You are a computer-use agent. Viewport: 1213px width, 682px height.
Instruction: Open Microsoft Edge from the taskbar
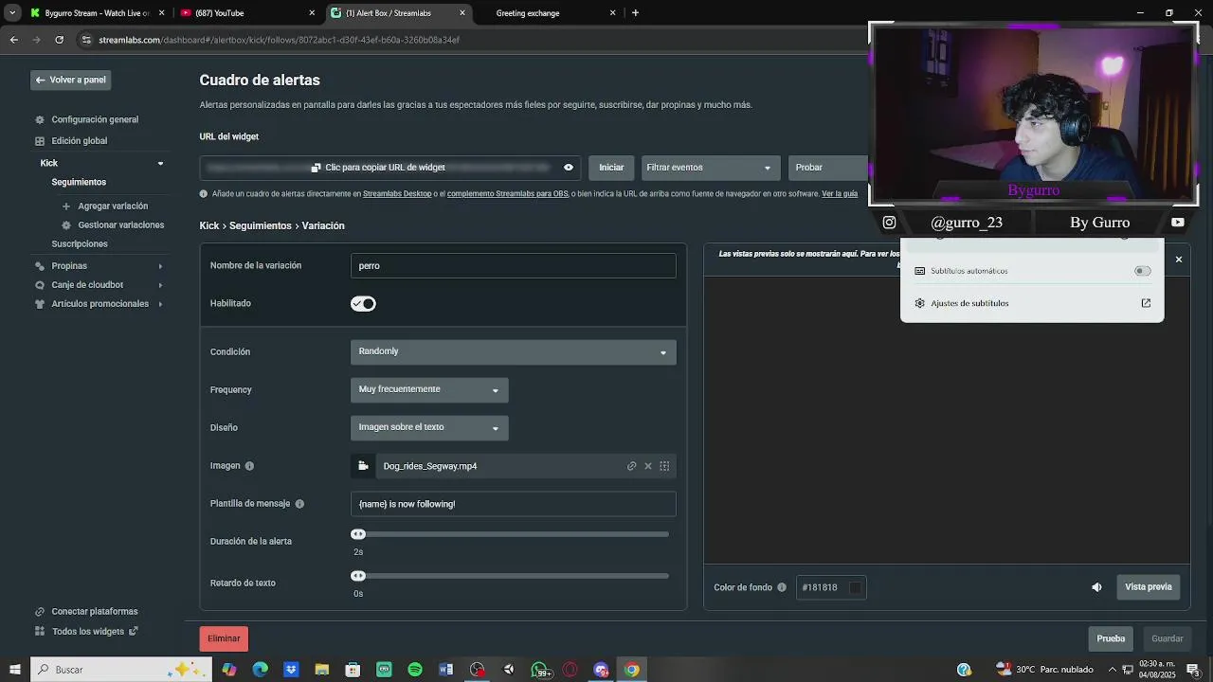coord(260,670)
